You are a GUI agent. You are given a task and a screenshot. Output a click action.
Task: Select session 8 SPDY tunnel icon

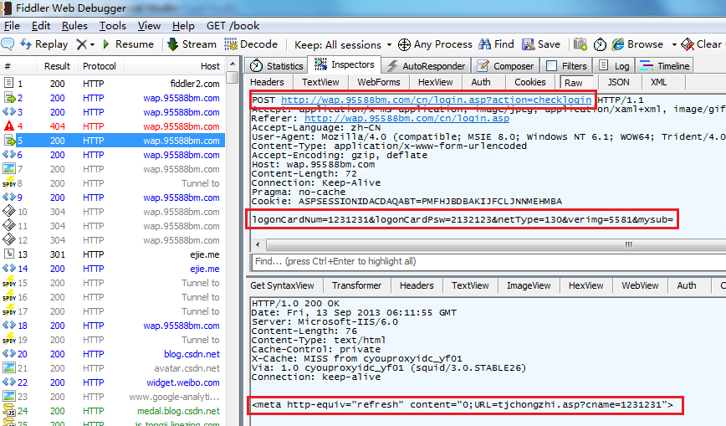[x=9, y=182]
